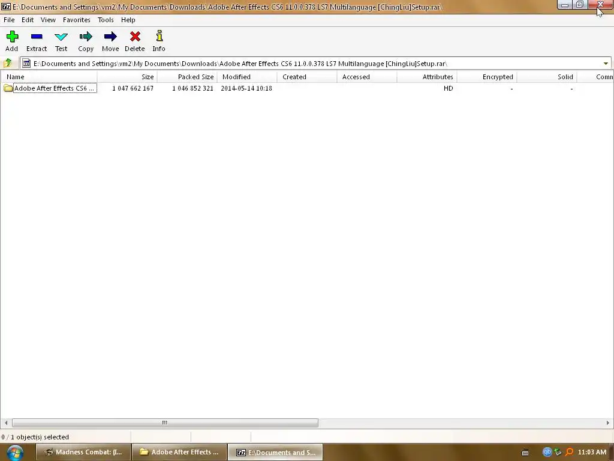The width and height of the screenshot is (614, 461).
Task: Click the blue round tray icon
Action: [547, 452]
